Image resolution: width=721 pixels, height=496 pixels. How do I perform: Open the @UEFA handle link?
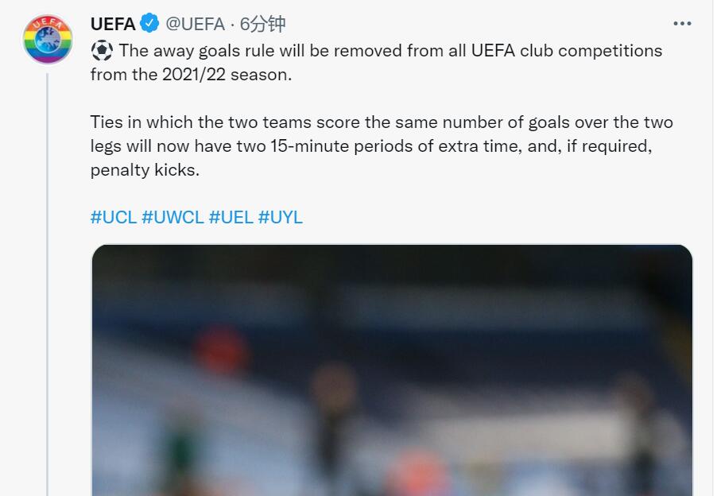[x=196, y=24]
